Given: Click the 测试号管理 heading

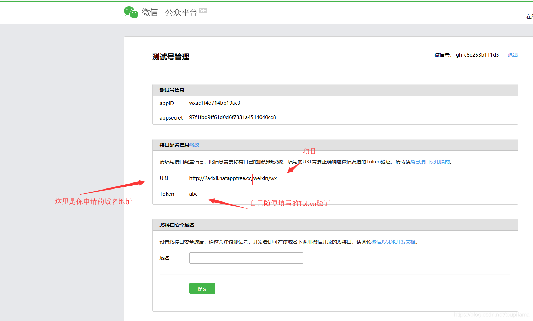Looking at the screenshot, I should click(171, 57).
